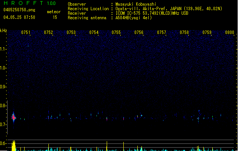Click the date stamp 04.05.25 07:50
The width and height of the screenshot is (238, 151).
(x=19, y=17)
